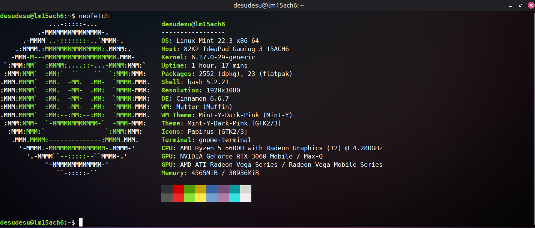
Task: Click the GPU: NVIDIA GeForce RTX 3060 line
Action: coord(242,156)
